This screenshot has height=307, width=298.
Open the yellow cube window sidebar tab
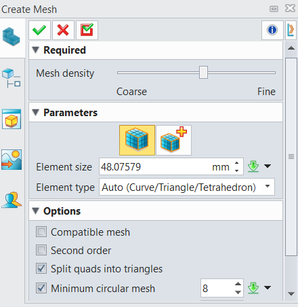pyautogui.click(x=12, y=119)
